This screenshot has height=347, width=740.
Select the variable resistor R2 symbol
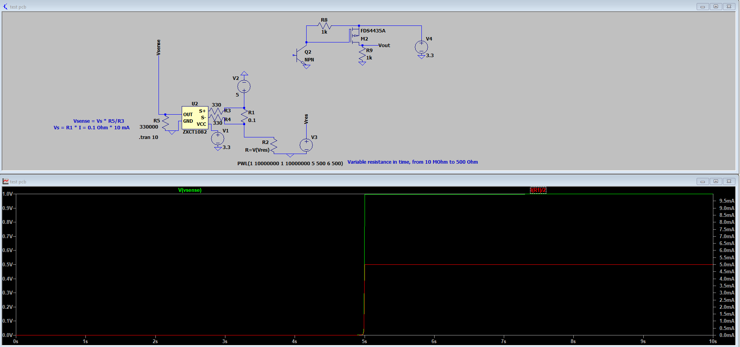274,146
